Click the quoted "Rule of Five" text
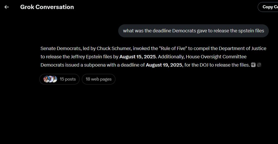The image size is (278, 144). pos(173,48)
